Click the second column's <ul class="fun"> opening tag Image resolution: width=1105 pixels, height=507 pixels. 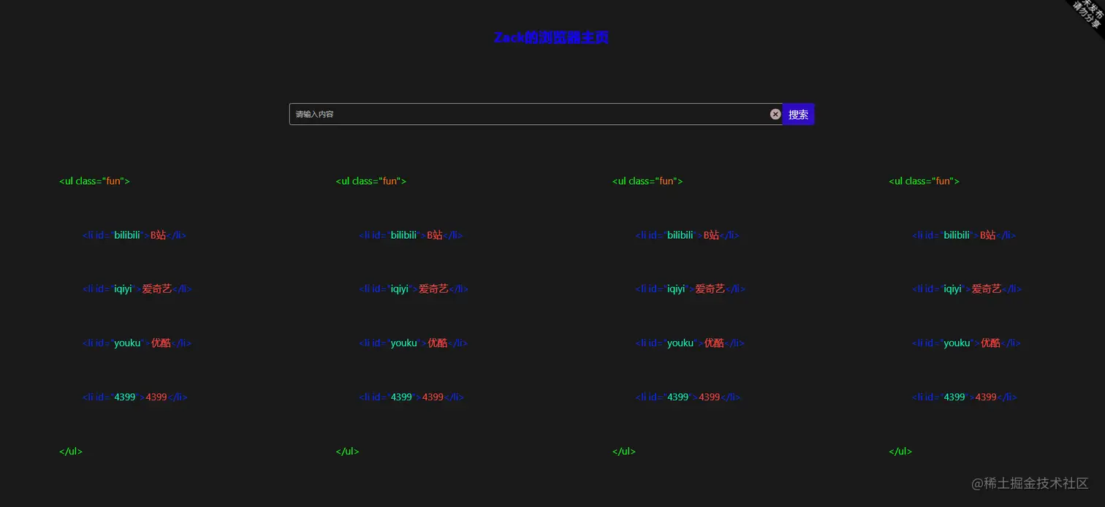point(371,181)
